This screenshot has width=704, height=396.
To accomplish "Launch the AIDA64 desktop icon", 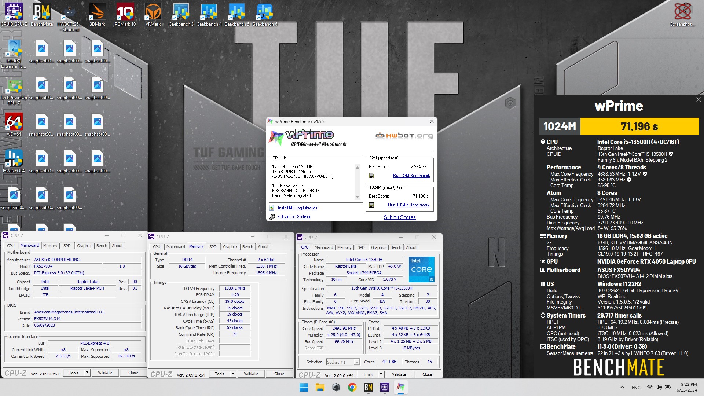I will pos(14,125).
